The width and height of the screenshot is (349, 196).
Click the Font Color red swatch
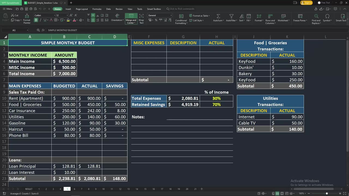pyautogui.click(x=74, y=20)
